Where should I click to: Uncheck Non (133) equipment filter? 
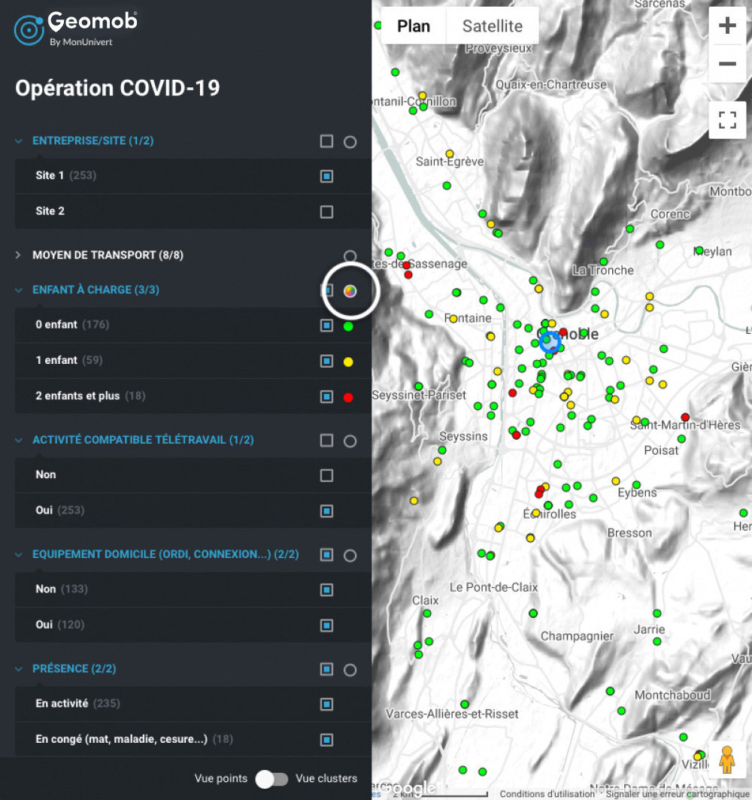[x=326, y=589]
